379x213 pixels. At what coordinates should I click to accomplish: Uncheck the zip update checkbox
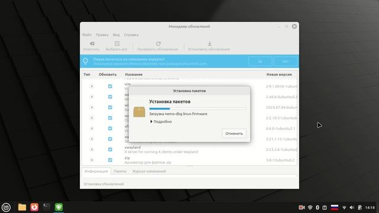pos(110,160)
